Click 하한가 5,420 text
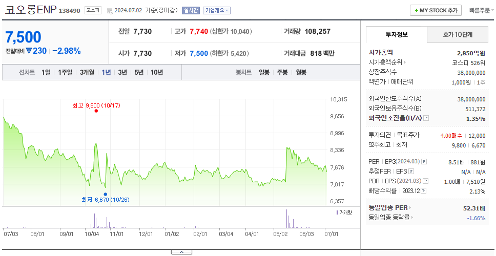This screenshot has width=496, height=256. [x=229, y=53]
